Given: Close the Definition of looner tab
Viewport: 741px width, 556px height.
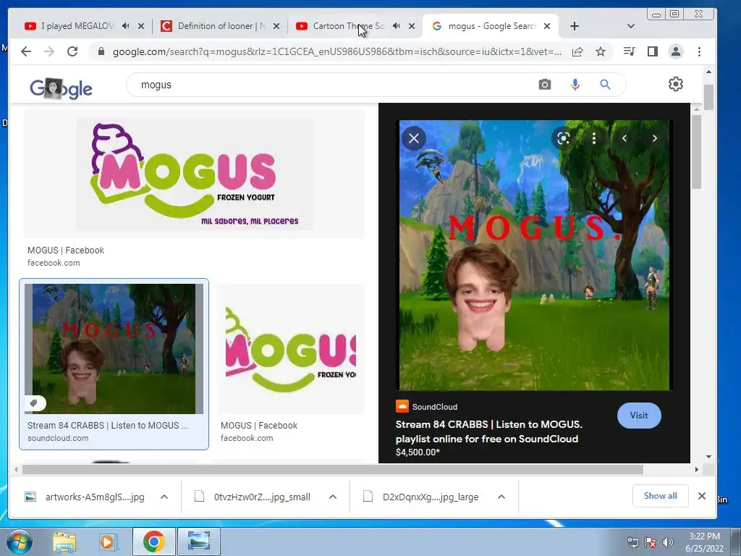Looking at the screenshot, I should click(276, 26).
